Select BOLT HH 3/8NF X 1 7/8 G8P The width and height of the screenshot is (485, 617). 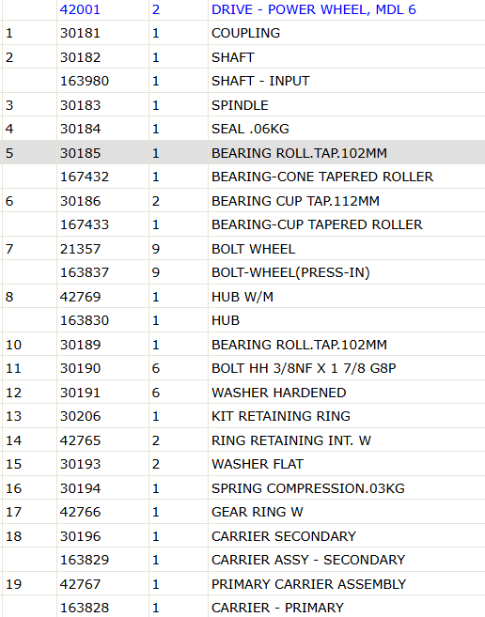click(304, 368)
